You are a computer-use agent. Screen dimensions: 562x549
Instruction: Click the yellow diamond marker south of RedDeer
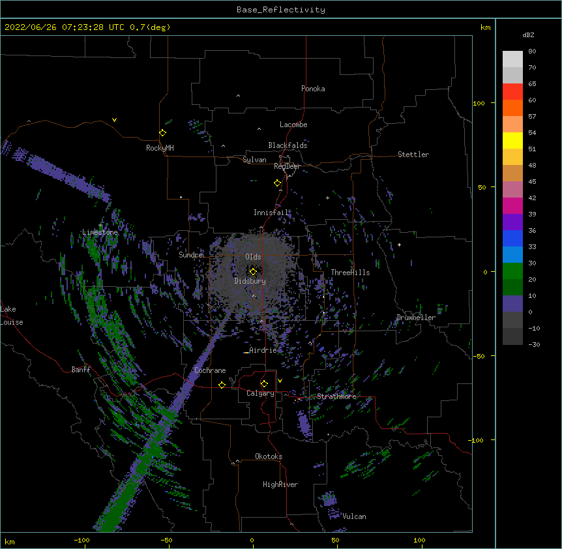[x=277, y=183]
